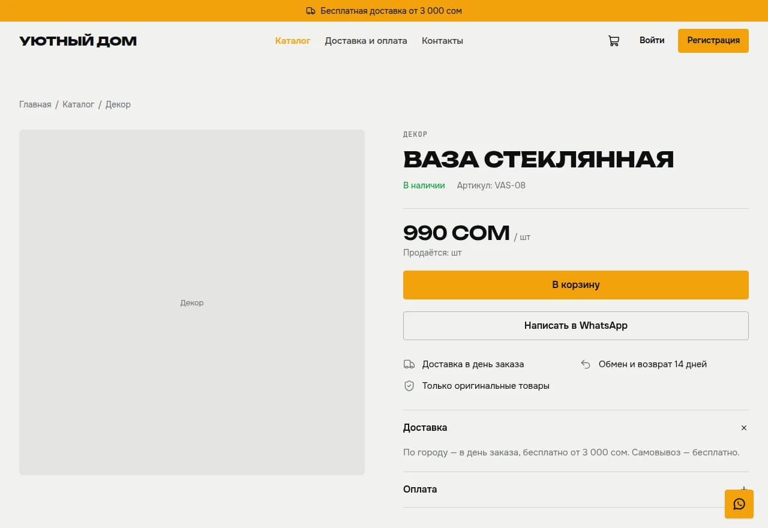Click the 'ДЕКОР' category label above title
This screenshot has height=528, width=768.
(x=415, y=134)
